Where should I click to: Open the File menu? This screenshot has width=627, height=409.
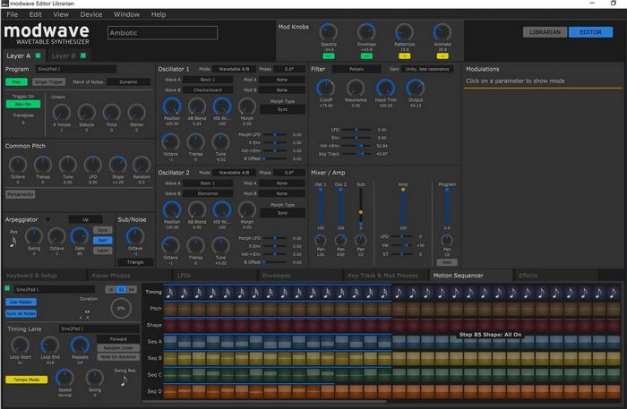pos(12,14)
